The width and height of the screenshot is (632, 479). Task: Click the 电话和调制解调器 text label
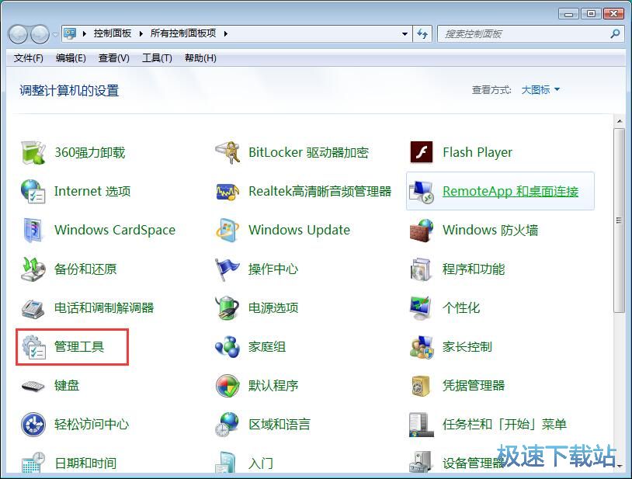pyautogui.click(x=104, y=307)
